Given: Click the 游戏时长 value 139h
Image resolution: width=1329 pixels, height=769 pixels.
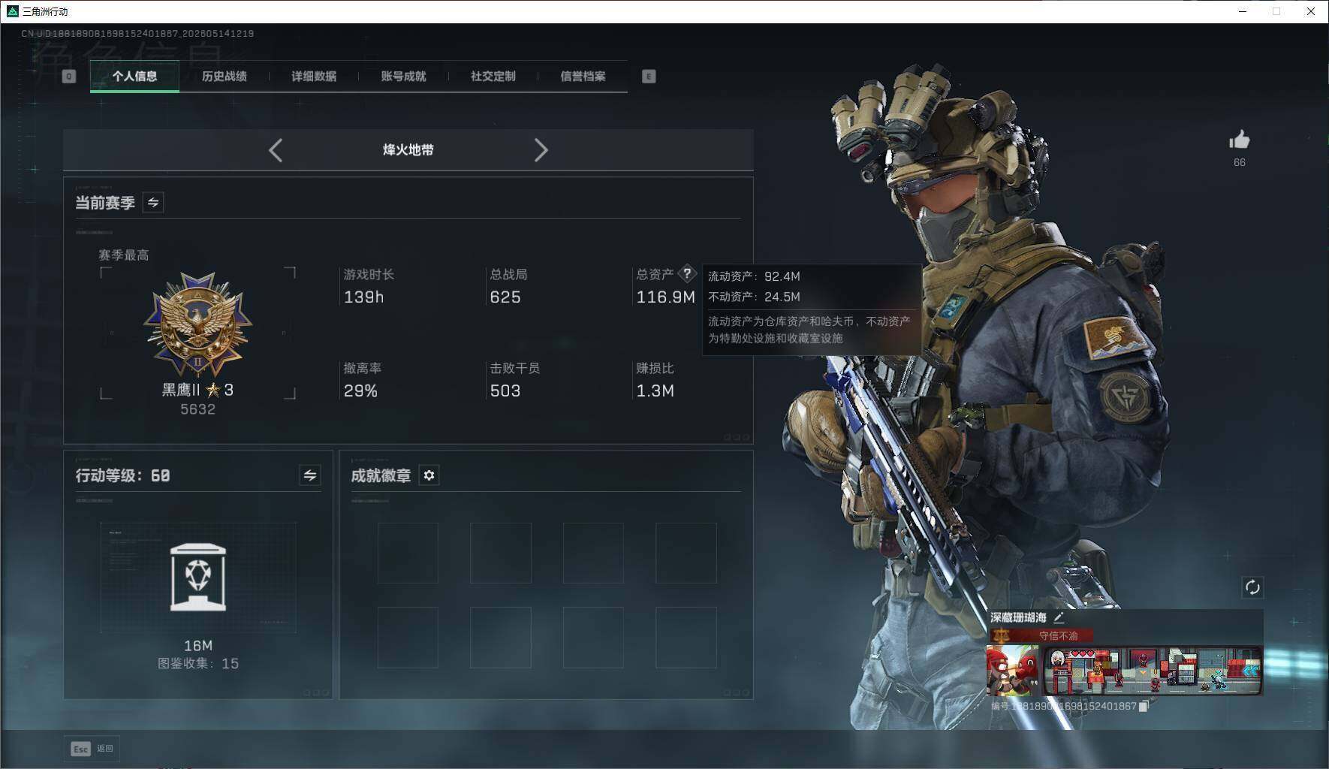Looking at the screenshot, I should click(363, 297).
